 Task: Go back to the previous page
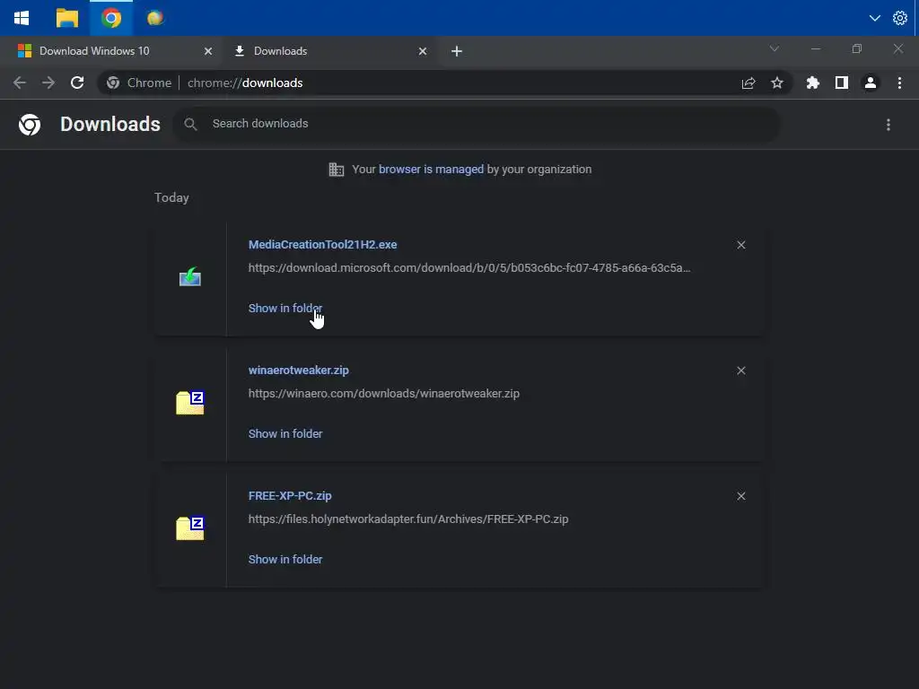20,83
